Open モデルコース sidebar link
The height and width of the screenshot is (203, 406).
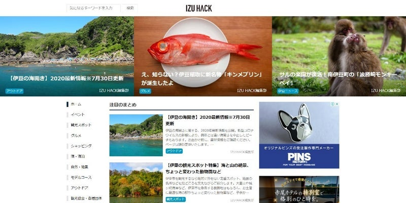tap(81, 177)
